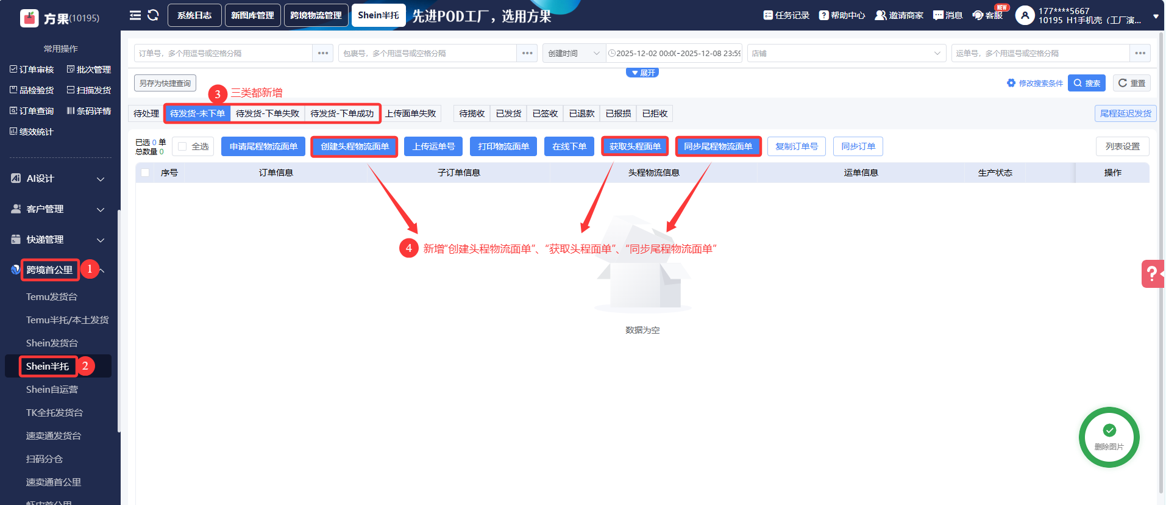The height and width of the screenshot is (505, 1166).
Task: Open 消息 messages
Action: (x=948, y=15)
